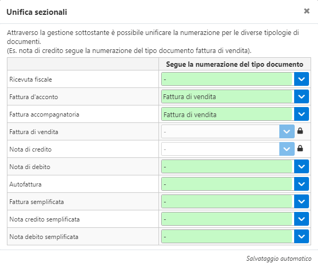Click Fattura di vendita value in Fattura accompagnatoria row

point(190,115)
